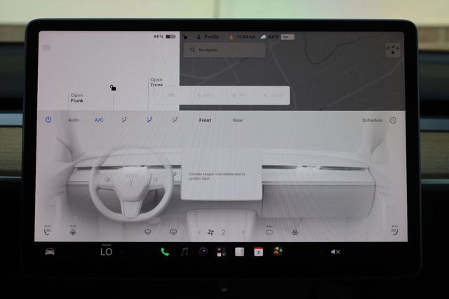Open the Calendar app
The height and width of the screenshot is (299, 449).
258,252
